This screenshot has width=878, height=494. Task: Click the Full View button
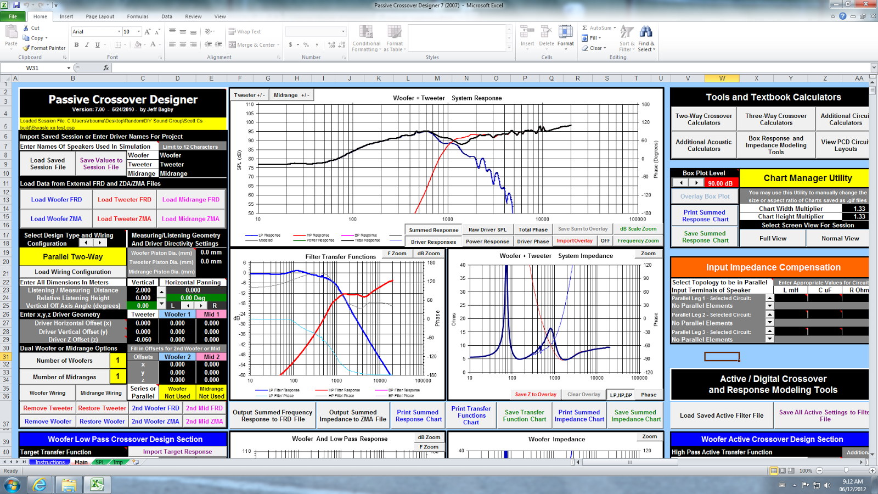(x=773, y=238)
